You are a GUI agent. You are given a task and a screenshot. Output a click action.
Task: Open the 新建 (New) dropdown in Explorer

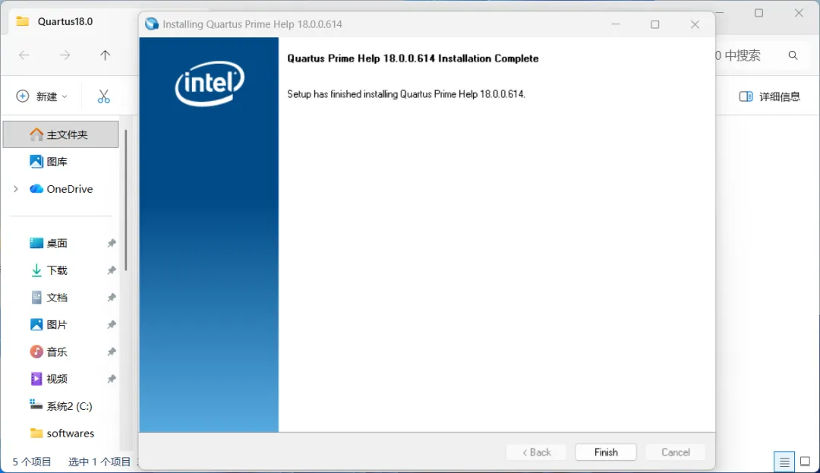tap(42, 96)
